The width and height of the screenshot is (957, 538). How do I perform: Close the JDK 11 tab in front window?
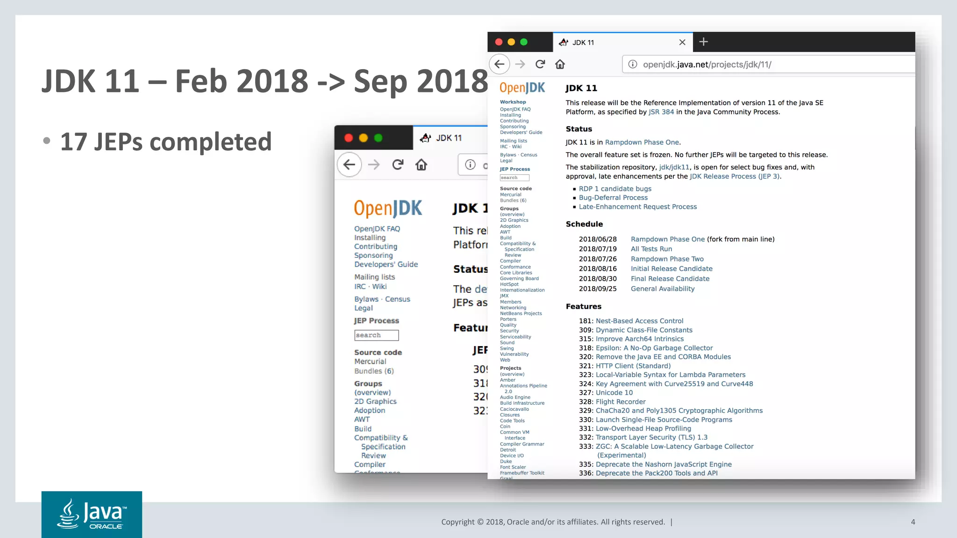click(x=682, y=42)
